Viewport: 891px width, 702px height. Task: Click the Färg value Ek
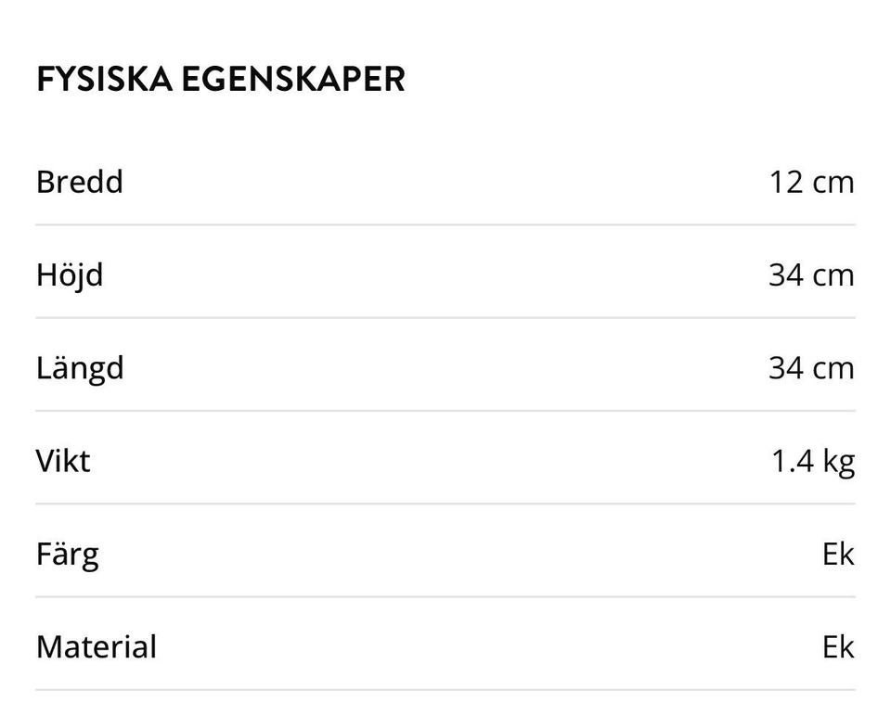(838, 554)
